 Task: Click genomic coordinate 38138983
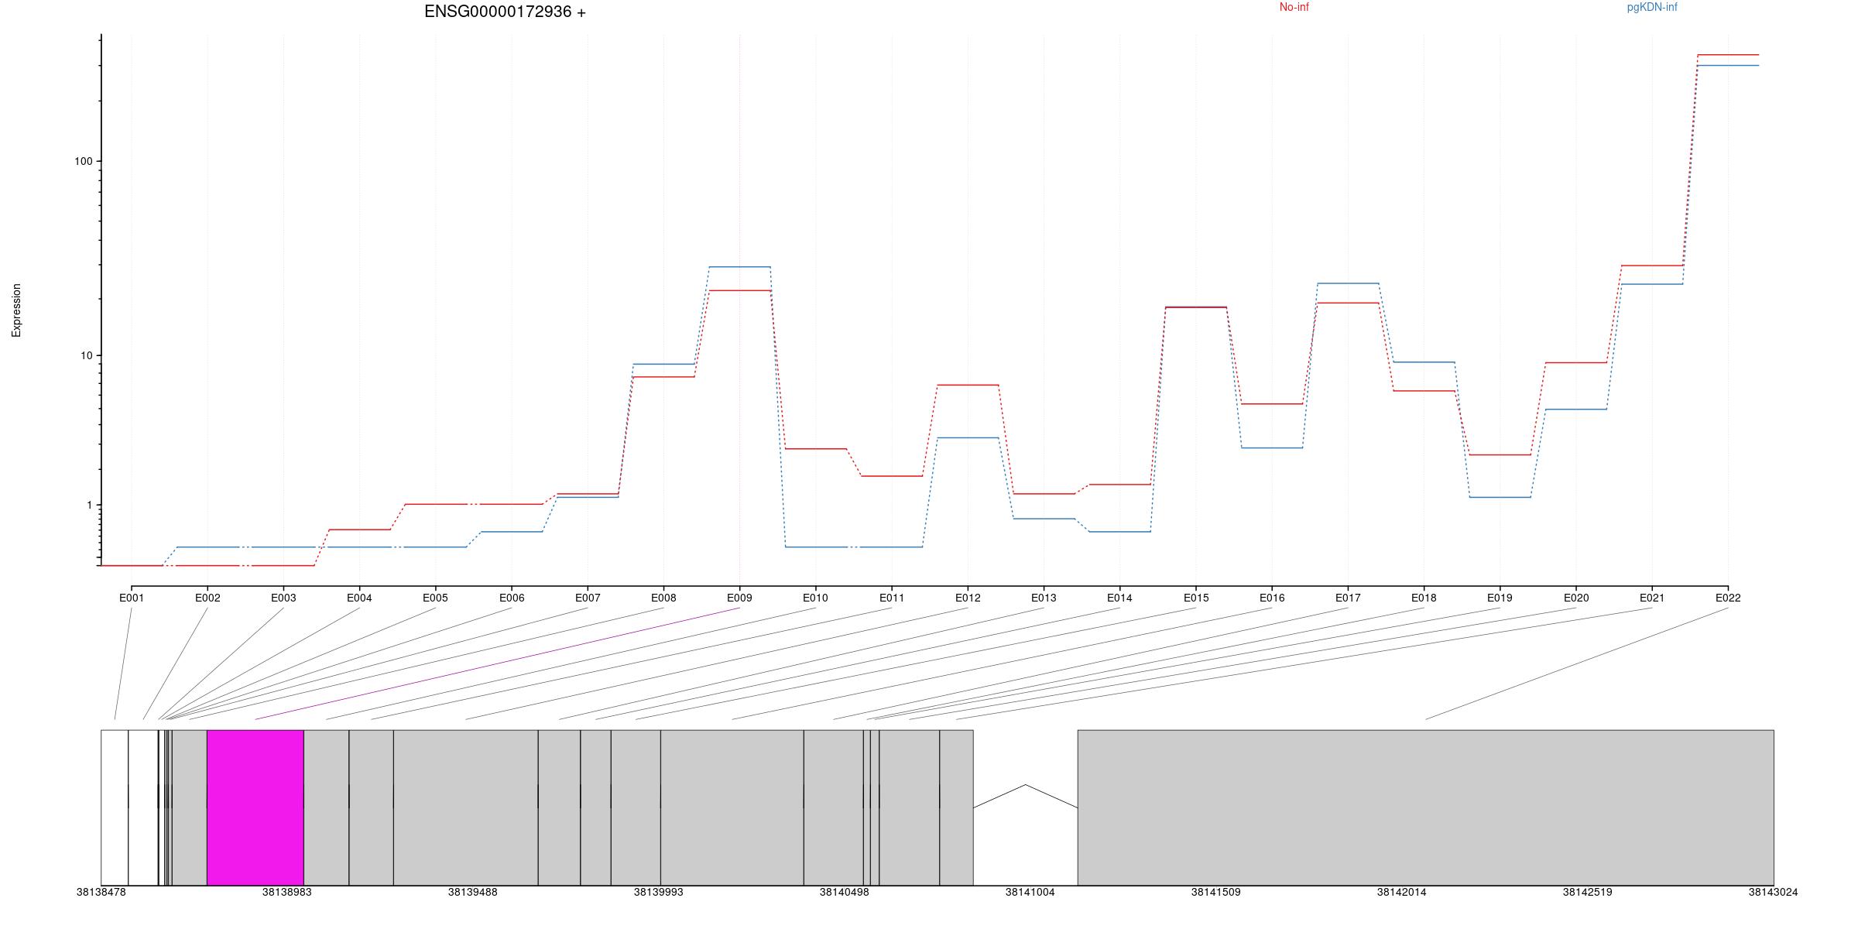tap(286, 892)
